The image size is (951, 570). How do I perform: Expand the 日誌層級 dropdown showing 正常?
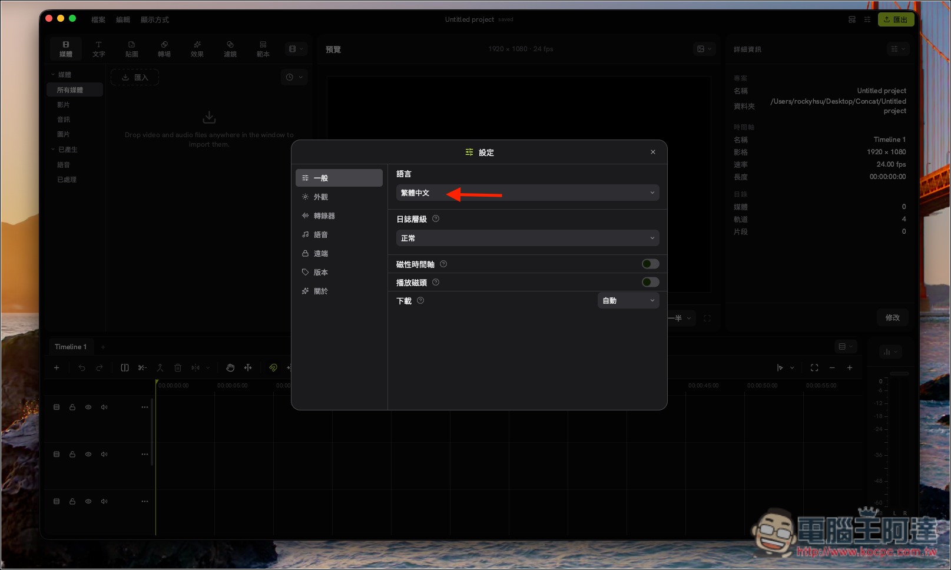(x=528, y=238)
